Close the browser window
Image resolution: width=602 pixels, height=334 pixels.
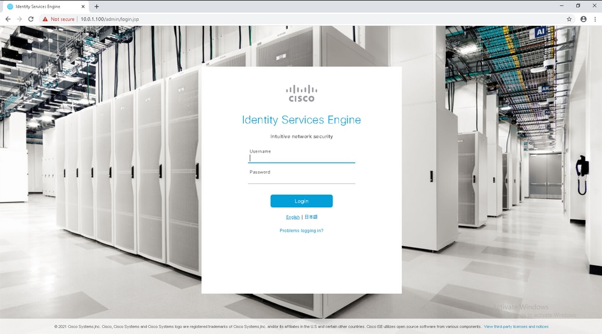coord(594,6)
